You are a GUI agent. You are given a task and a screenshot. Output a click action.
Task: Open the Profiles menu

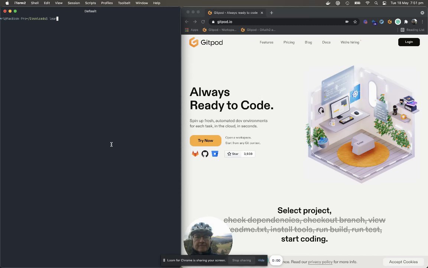[x=107, y=3]
